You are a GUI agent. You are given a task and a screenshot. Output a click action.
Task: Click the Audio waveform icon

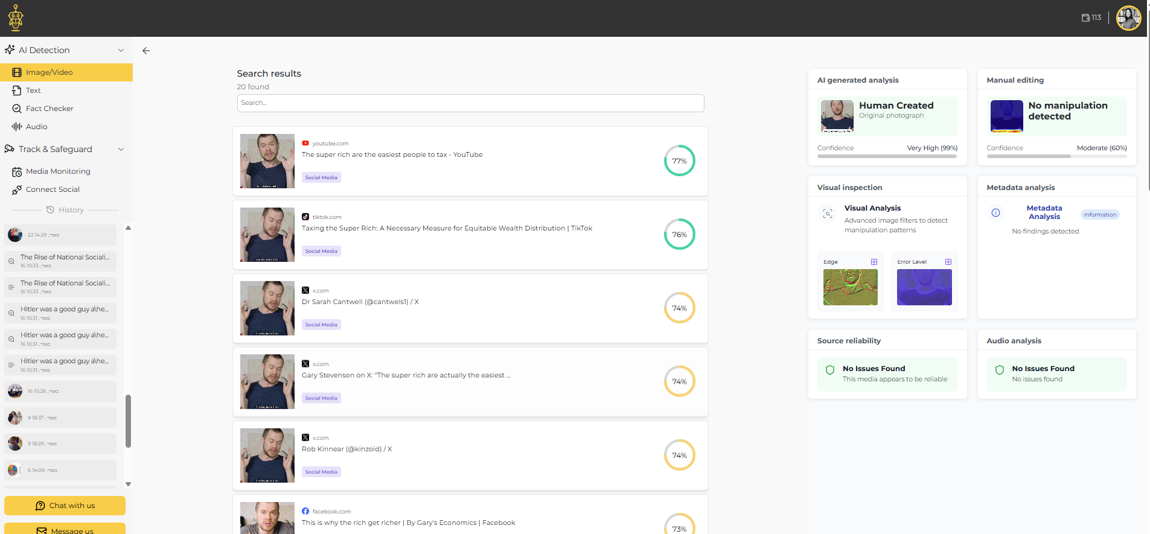(x=17, y=127)
